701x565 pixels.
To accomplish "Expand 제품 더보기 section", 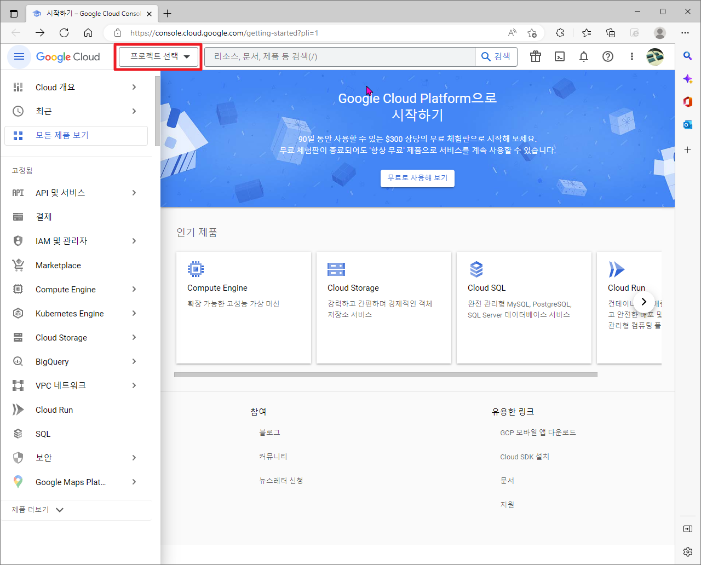I will click(x=38, y=510).
